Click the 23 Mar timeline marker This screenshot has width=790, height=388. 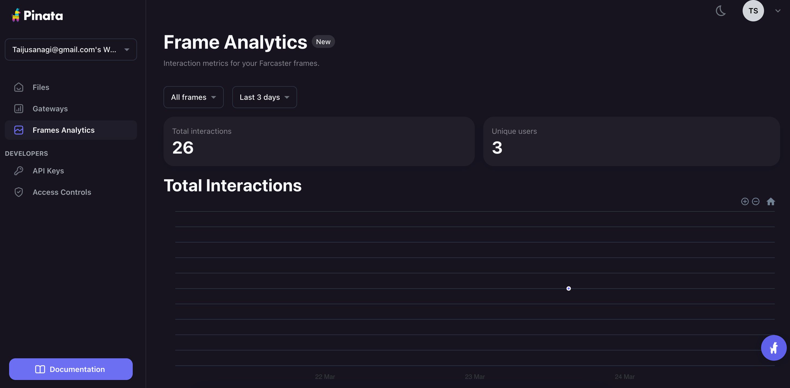point(474,376)
